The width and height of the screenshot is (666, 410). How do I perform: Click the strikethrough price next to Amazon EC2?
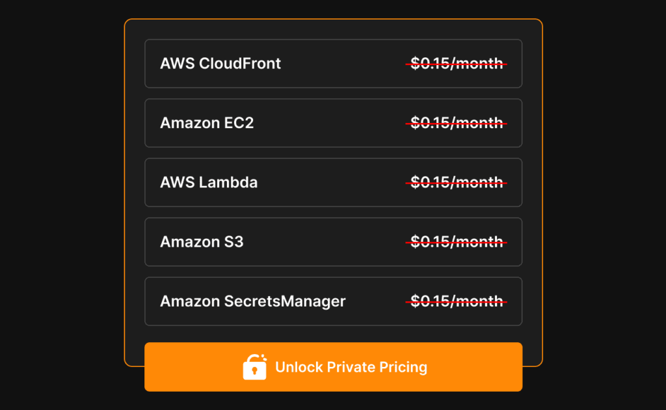(x=456, y=122)
